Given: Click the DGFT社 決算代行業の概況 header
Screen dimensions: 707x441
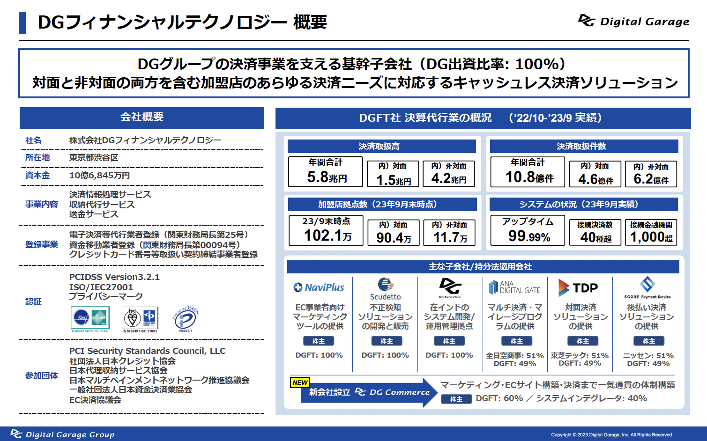Looking at the screenshot, I should 483,118.
